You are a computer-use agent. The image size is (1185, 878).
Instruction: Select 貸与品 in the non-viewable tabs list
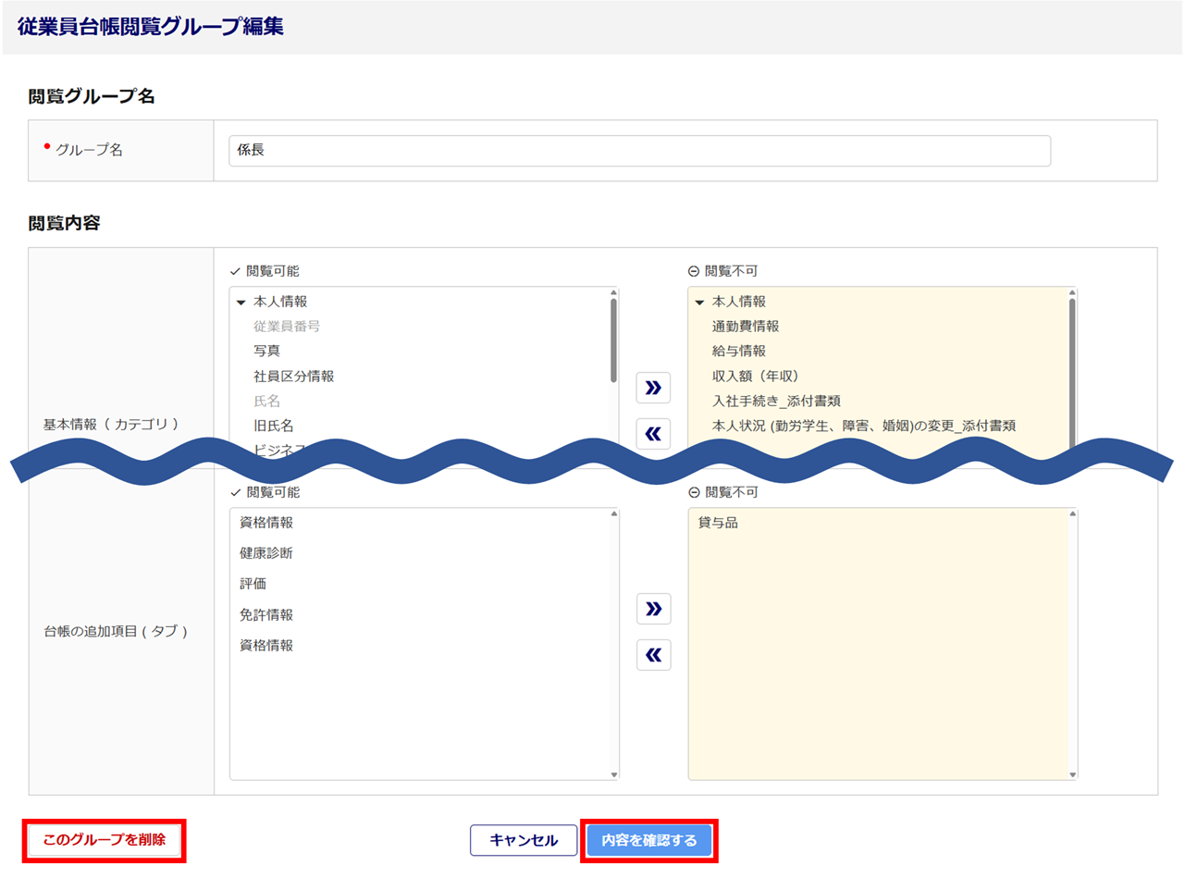(x=718, y=523)
